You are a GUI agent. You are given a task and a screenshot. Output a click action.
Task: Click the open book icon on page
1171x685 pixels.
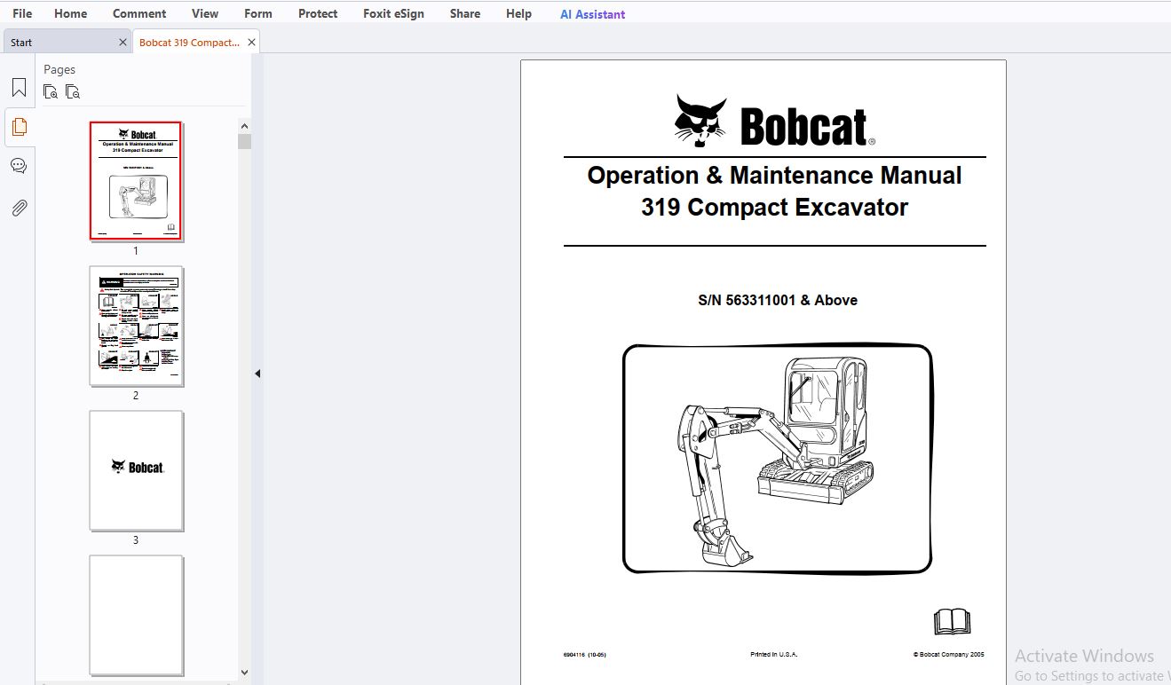point(952,621)
